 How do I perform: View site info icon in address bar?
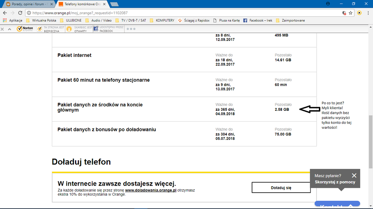(29, 13)
